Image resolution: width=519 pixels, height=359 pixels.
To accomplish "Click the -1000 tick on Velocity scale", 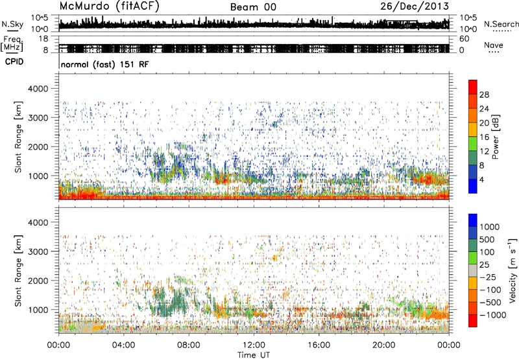I will pos(492,315).
